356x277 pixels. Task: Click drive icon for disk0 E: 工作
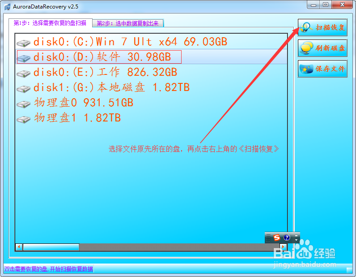point(23,73)
